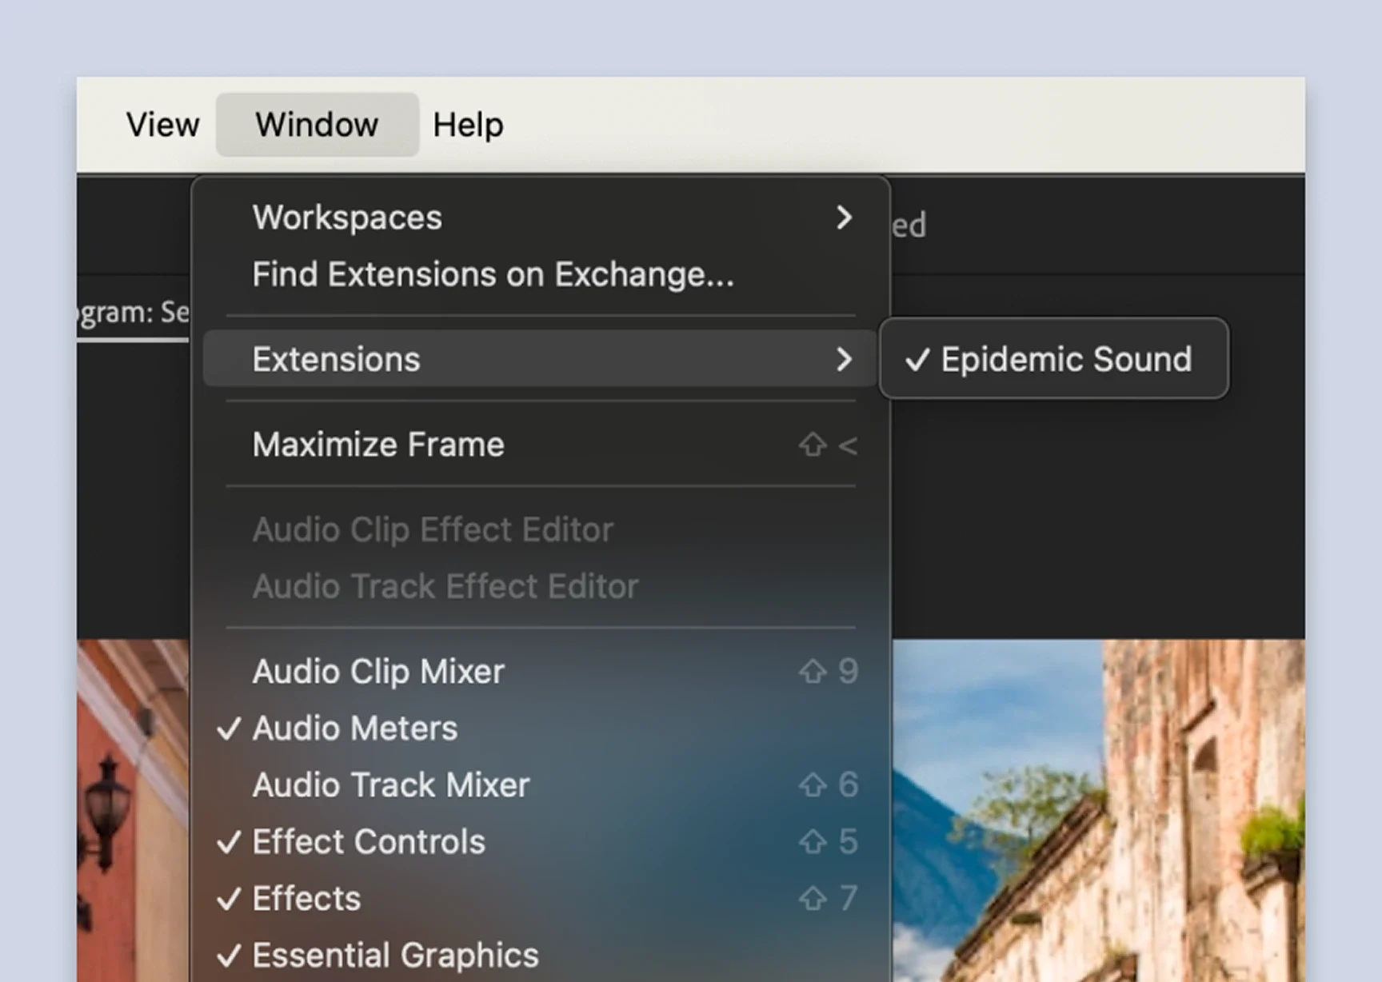Click the Effect Controls checkmark icon
Image resolution: width=1382 pixels, height=982 pixels.
[x=230, y=842]
